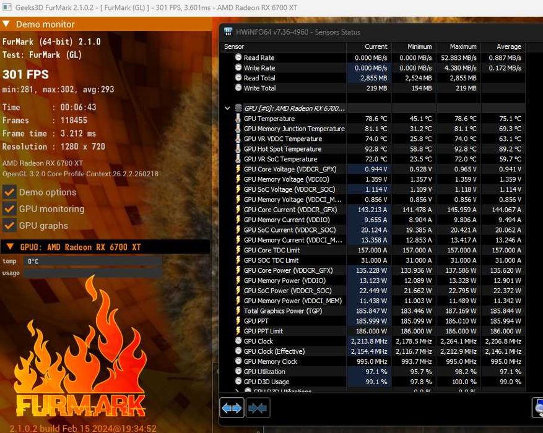The width and height of the screenshot is (543, 433).
Task: Click the 92.8 °C current hot spot value
Action: 376,149
